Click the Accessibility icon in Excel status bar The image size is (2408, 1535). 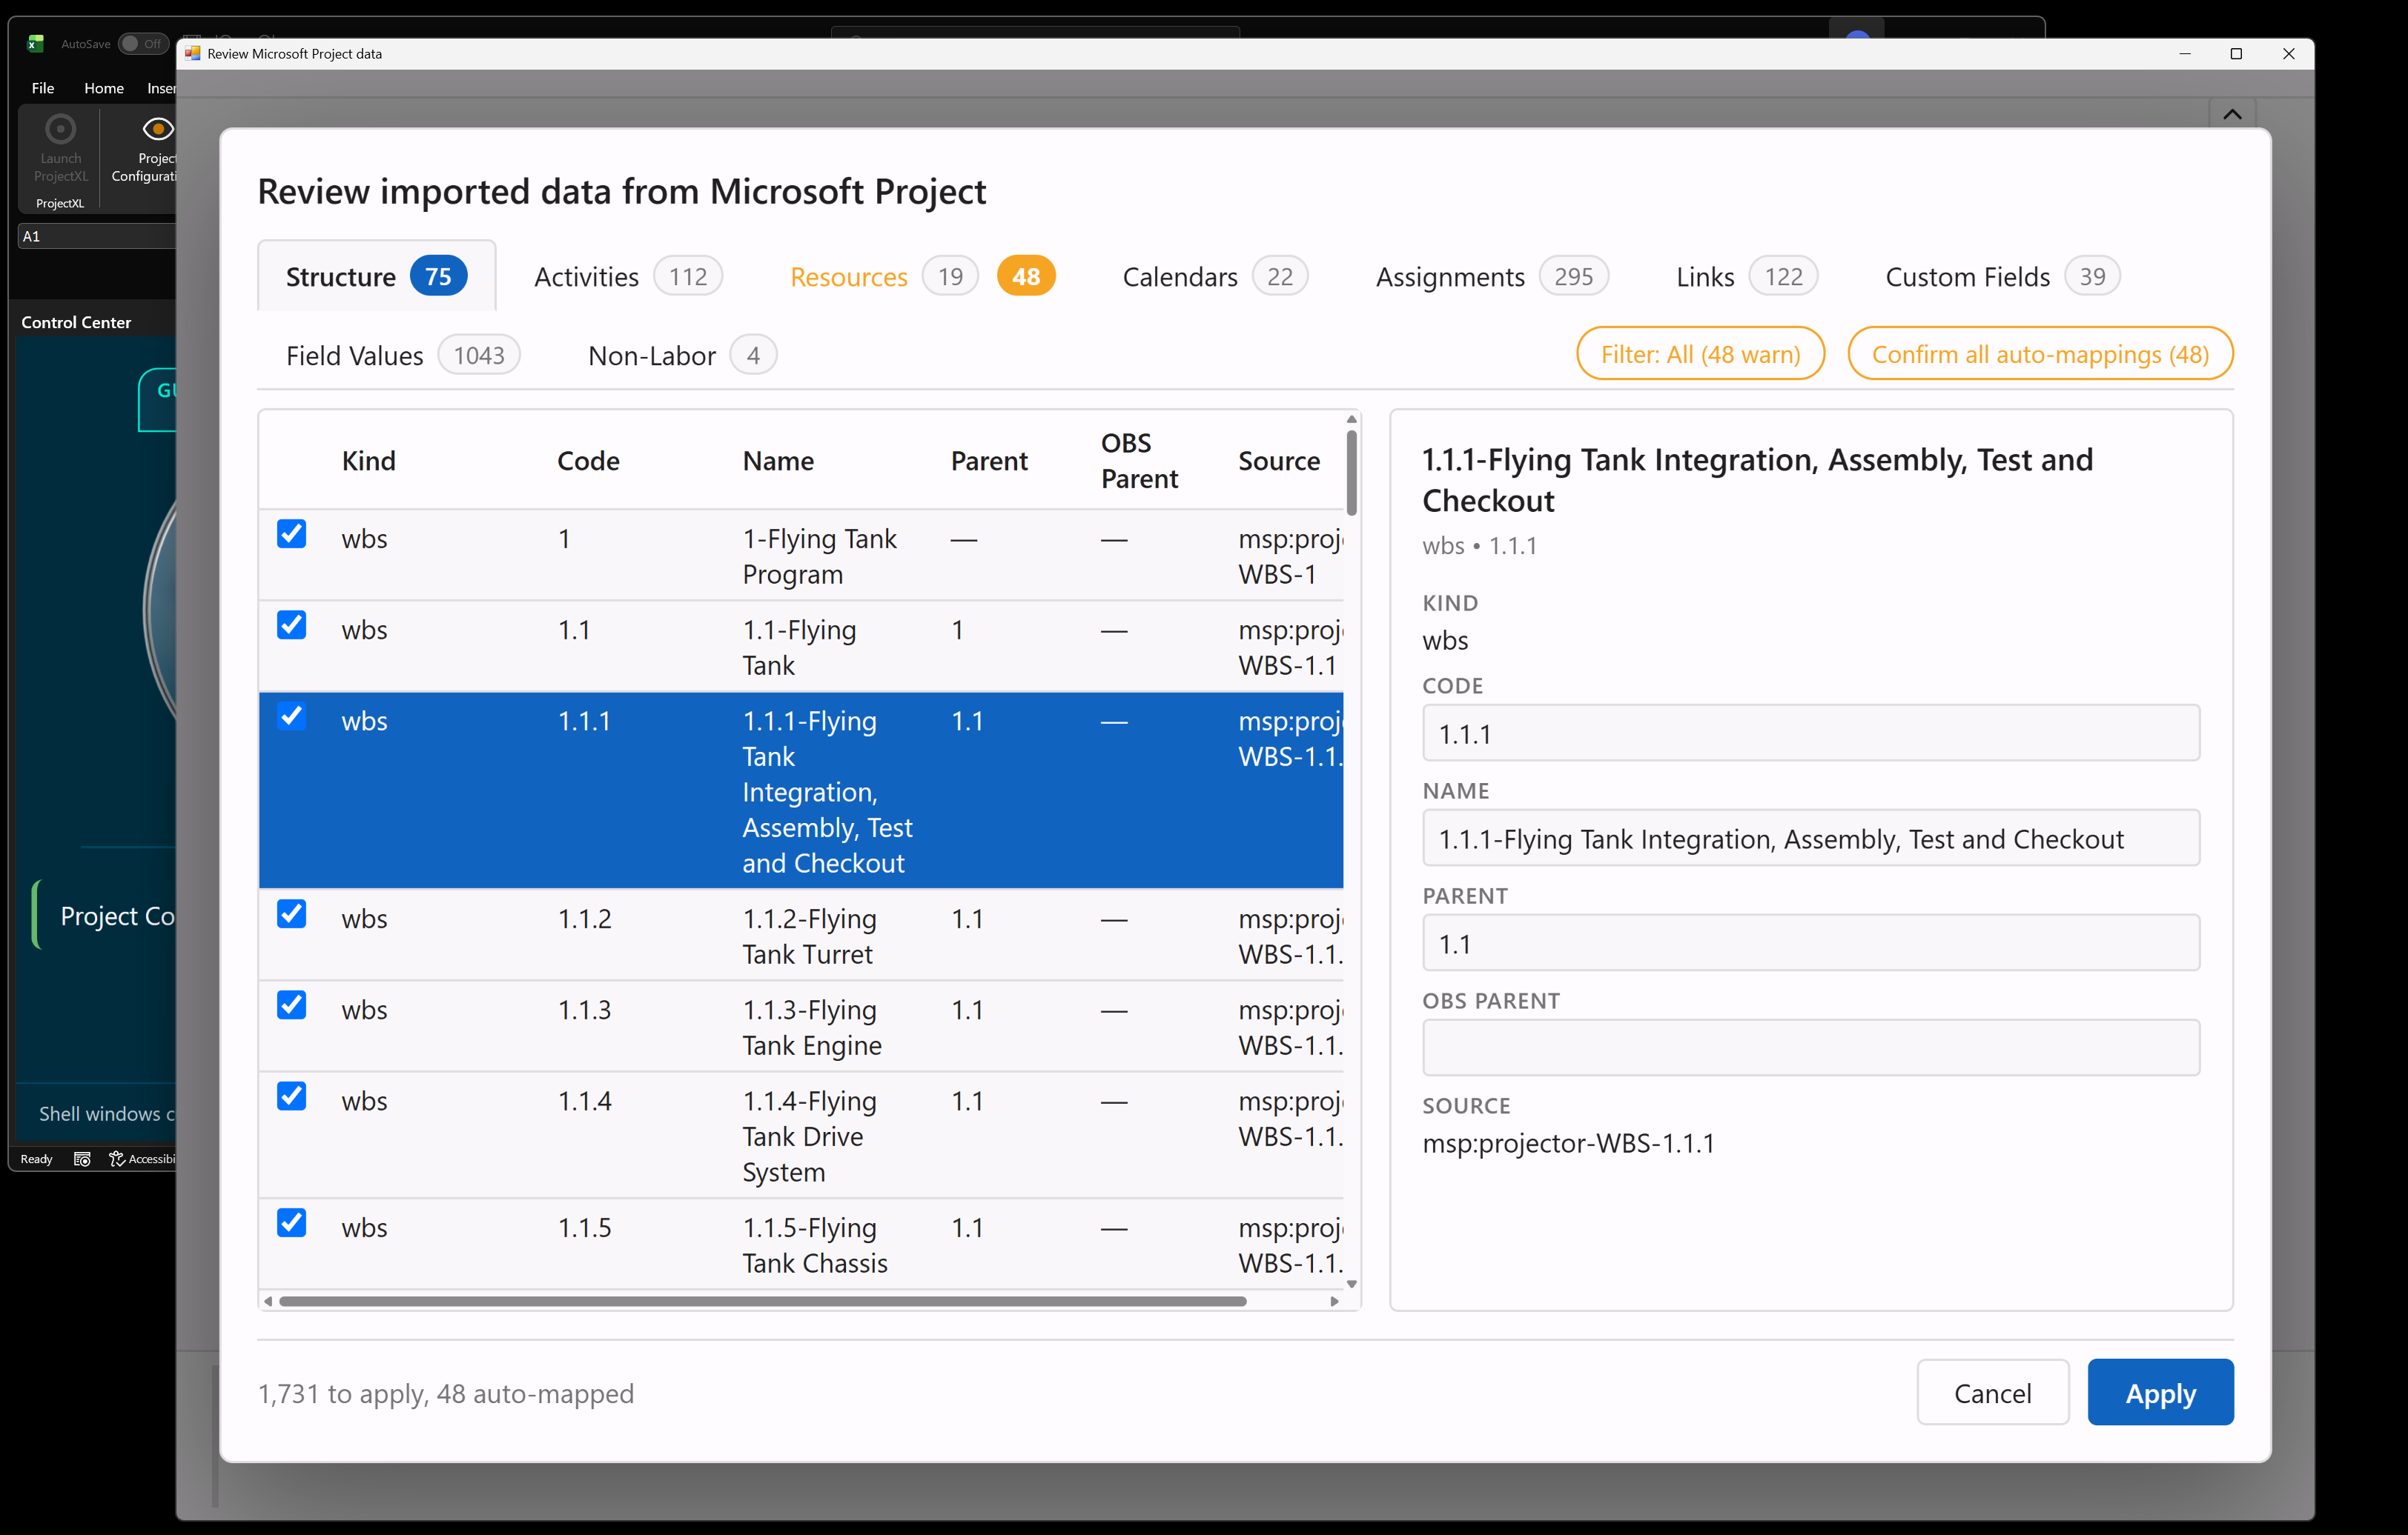point(117,1159)
